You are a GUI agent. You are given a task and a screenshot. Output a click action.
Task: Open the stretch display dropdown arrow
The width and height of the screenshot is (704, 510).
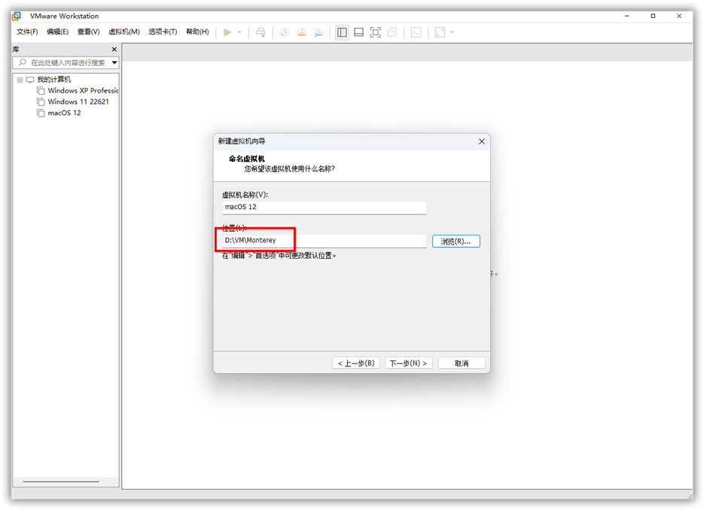[452, 32]
